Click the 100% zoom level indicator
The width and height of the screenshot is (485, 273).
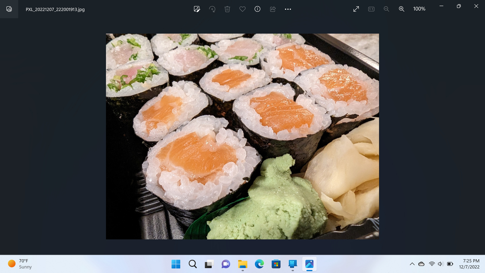click(x=419, y=9)
